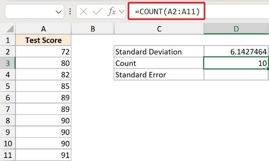
Task: Select the Standard Error label cell
Action: point(159,75)
